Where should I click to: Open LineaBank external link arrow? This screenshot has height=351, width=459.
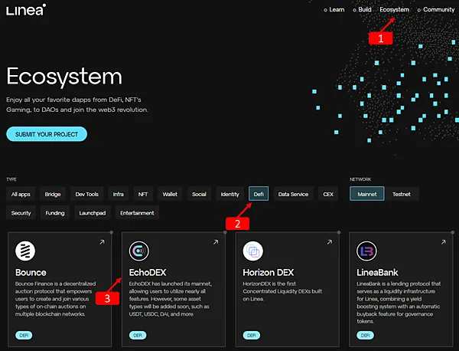(x=444, y=242)
